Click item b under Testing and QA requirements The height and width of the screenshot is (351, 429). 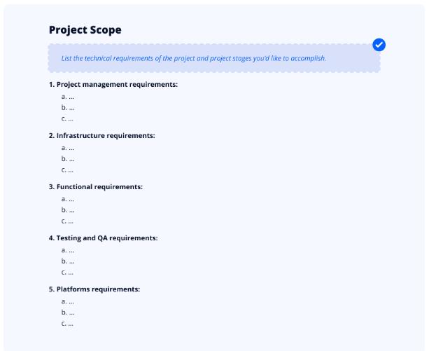click(68, 261)
